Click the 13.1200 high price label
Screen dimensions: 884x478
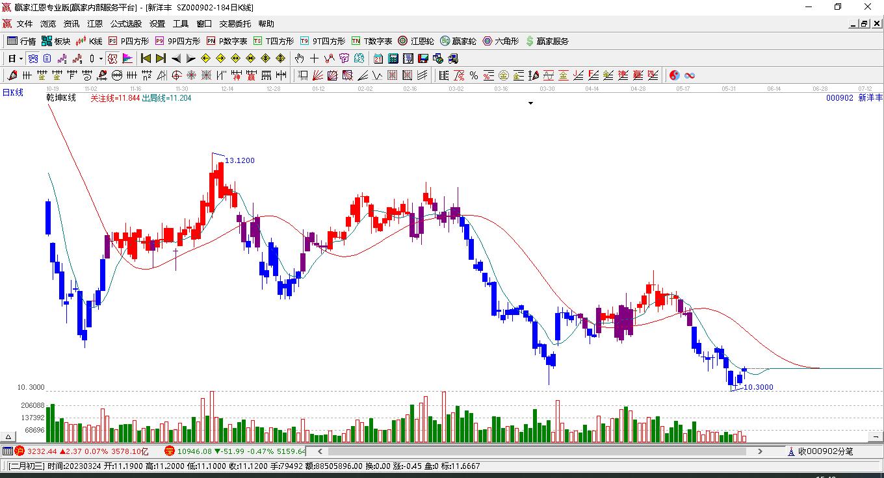click(x=240, y=160)
